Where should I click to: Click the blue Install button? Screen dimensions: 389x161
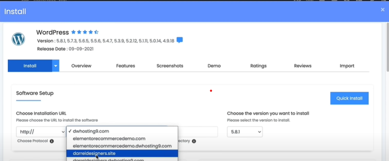tap(30, 66)
